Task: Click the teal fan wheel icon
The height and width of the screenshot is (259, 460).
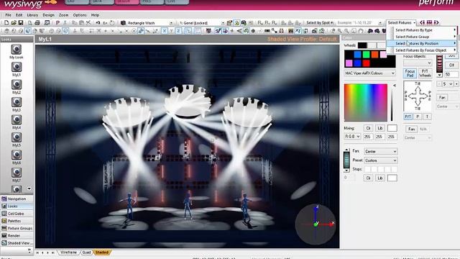Action: 346,160
